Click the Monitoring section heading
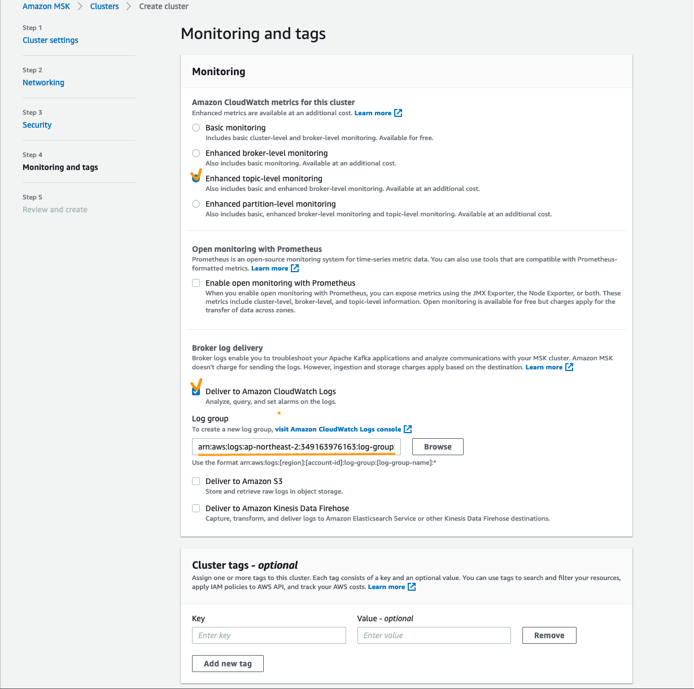The width and height of the screenshot is (694, 689). coord(219,72)
